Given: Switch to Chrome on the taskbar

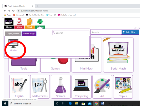Looking at the screenshot, I should 96,103.
